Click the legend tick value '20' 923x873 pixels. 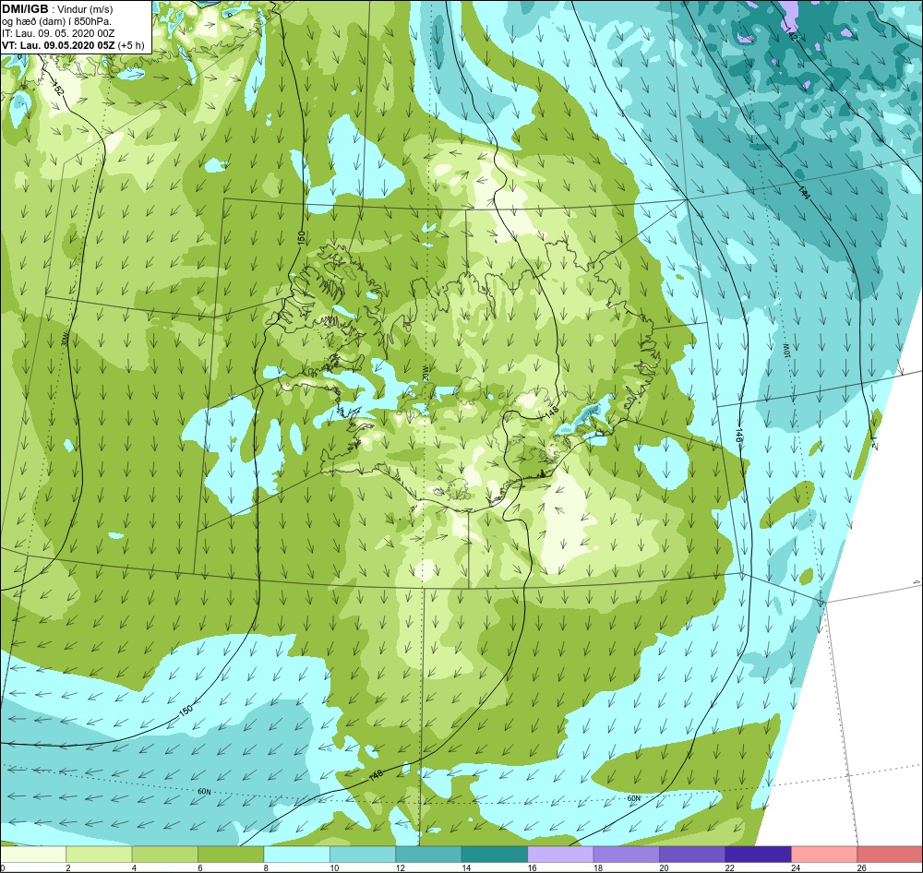(664, 867)
